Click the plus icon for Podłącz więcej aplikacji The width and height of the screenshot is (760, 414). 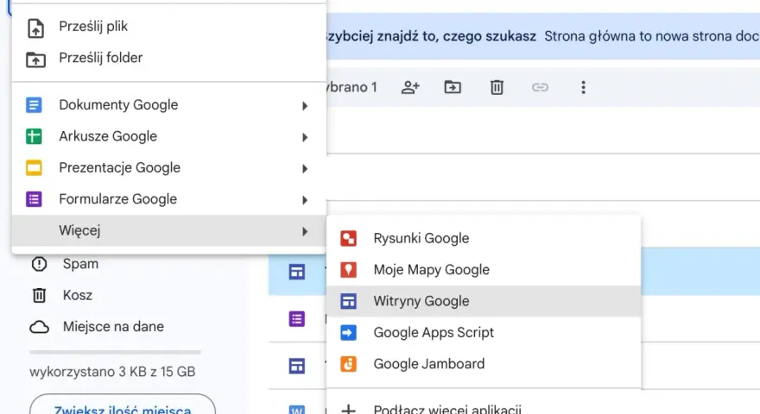pyautogui.click(x=349, y=409)
